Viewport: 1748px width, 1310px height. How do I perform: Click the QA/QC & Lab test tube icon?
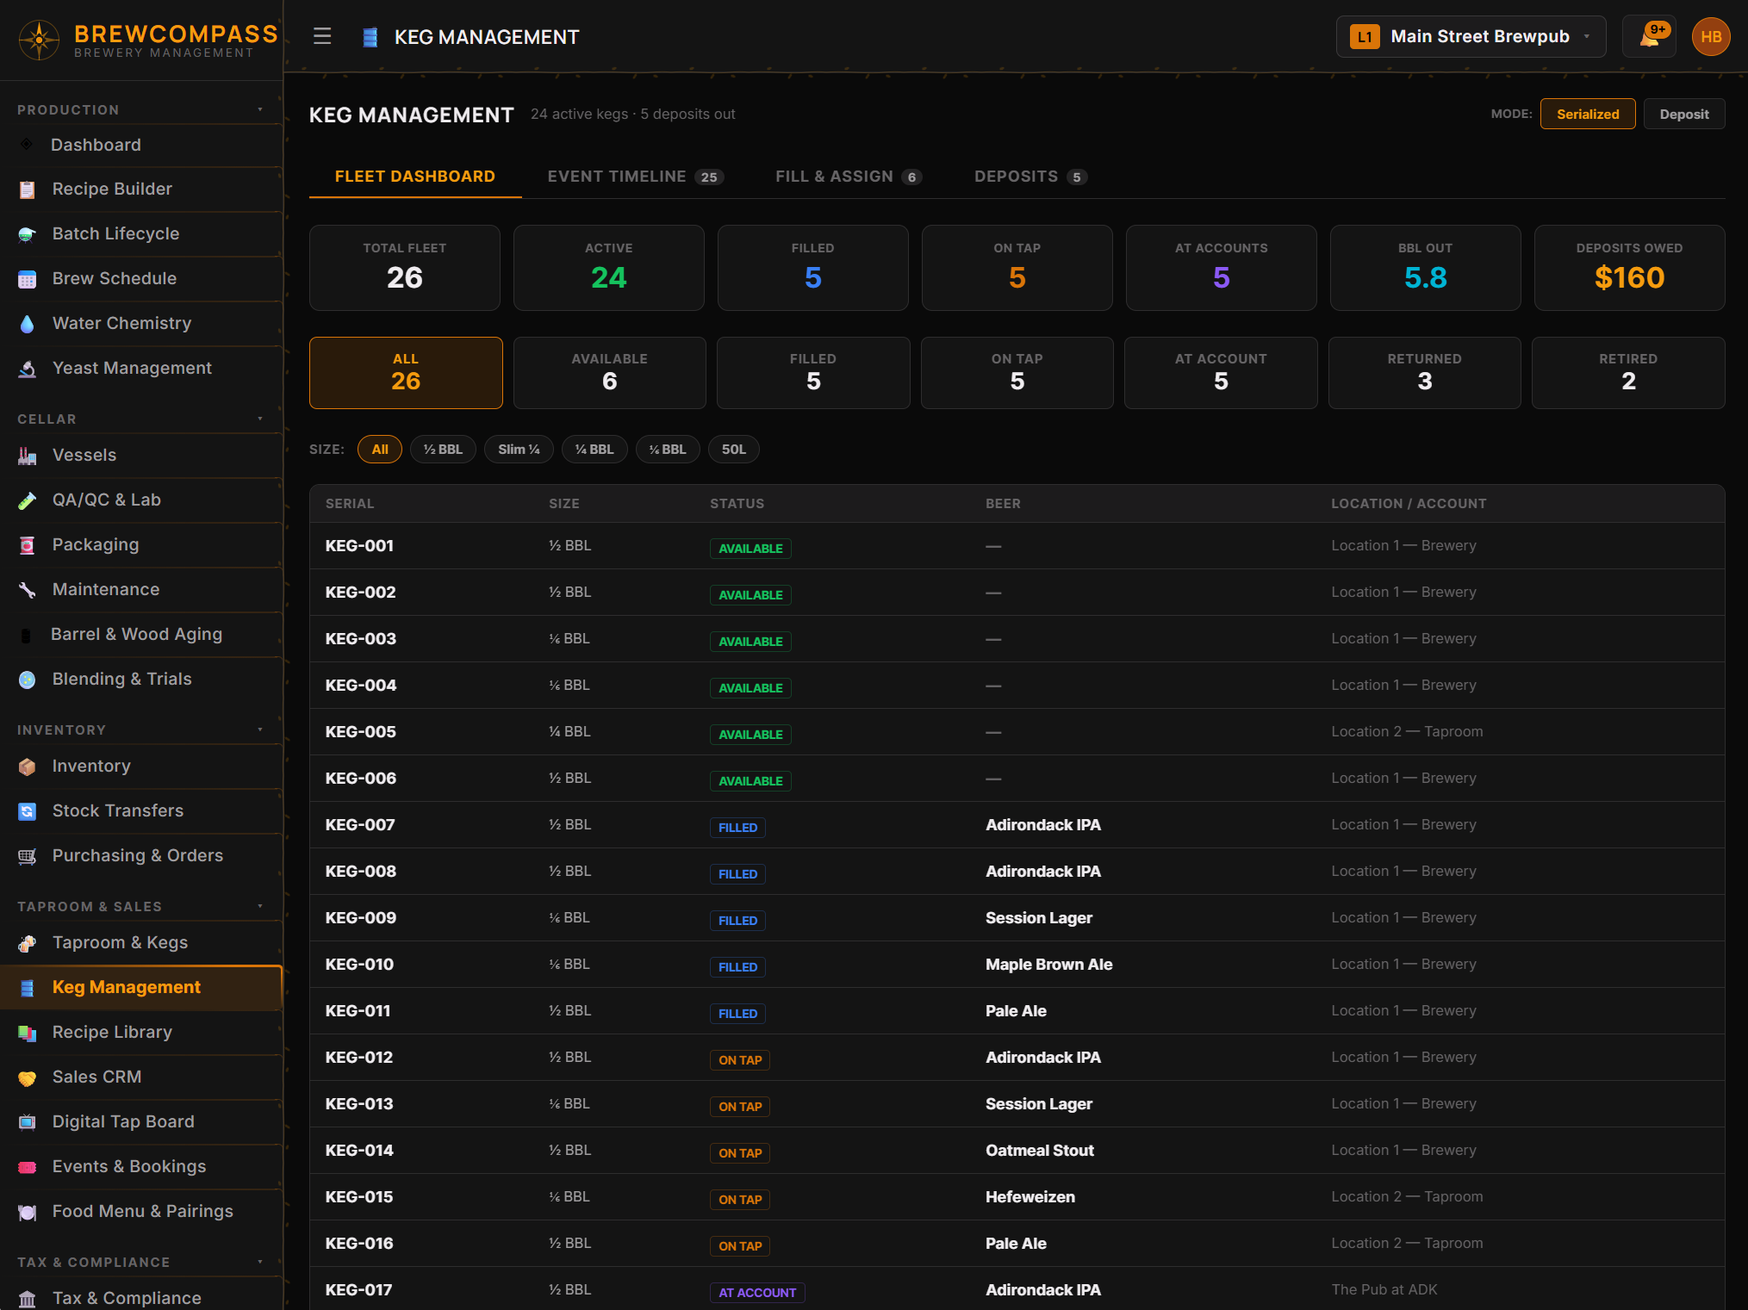click(27, 500)
